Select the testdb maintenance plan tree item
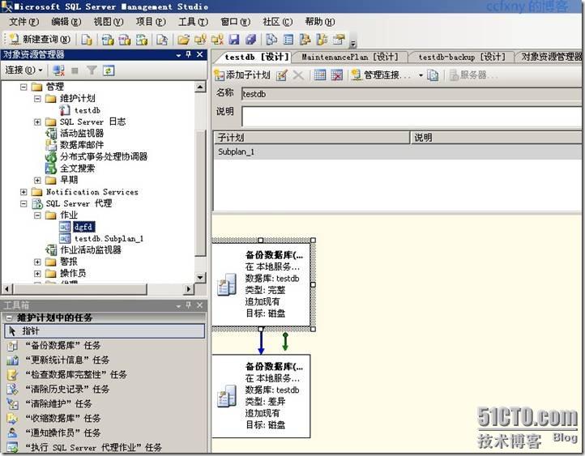This screenshot has height=456, width=585. click(87, 110)
